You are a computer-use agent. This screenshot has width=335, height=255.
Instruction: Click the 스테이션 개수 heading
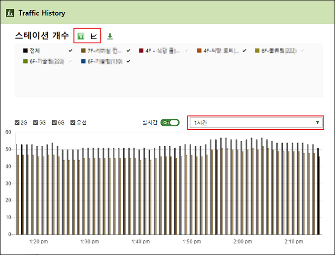(x=42, y=35)
